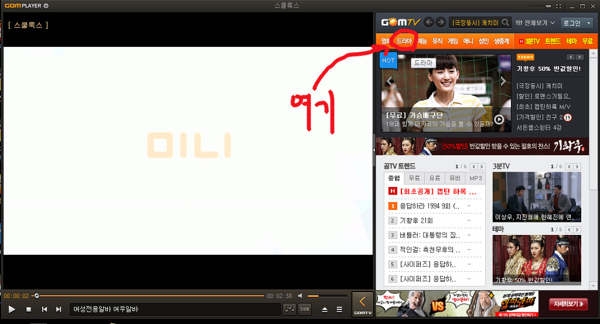Open the equalizer control panel icon
Image resolution: width=600 pixels, height=324 pixels.
(x=289, y=309)
